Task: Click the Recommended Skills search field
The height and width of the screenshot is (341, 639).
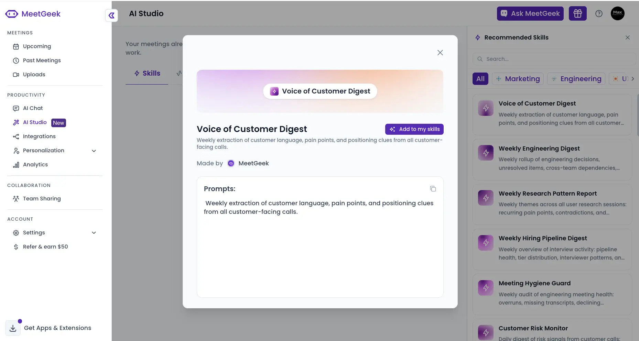Action: click(x=554, y=59)
